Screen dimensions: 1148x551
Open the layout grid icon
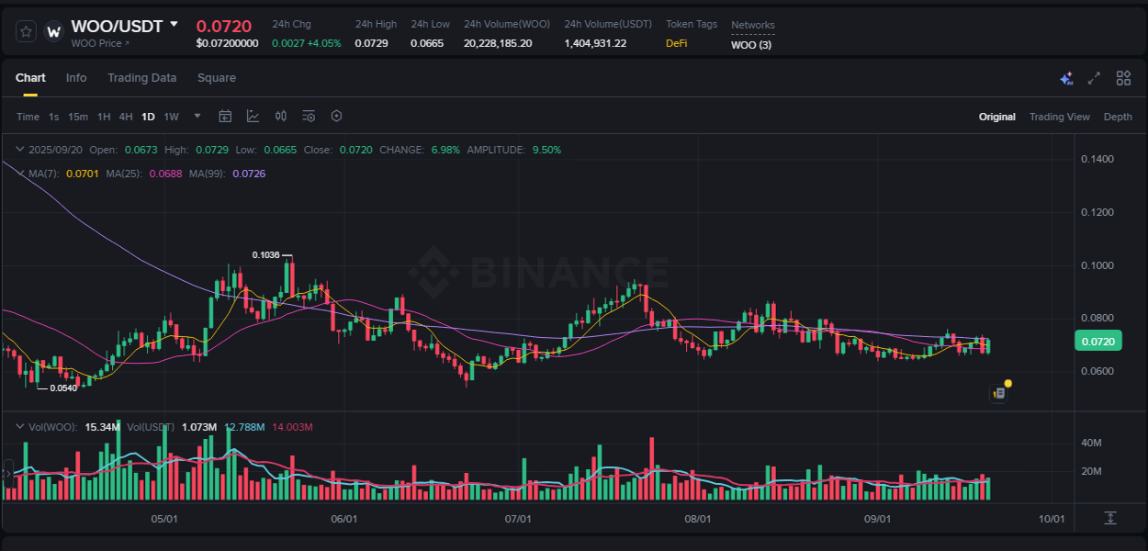(1122, 79)
